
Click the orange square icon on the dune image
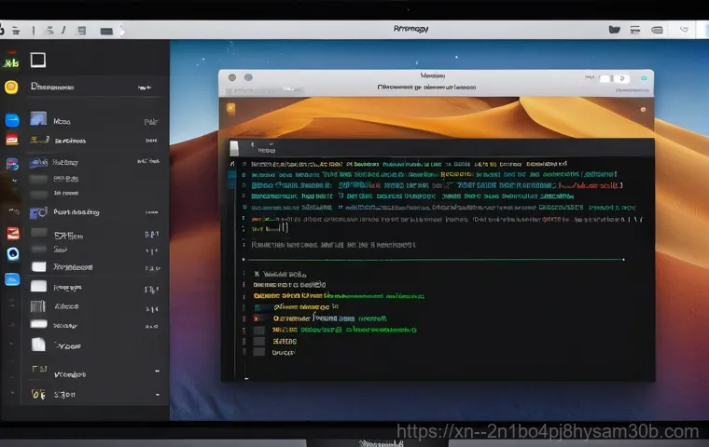pyautogui.click(x=231, y=108)
